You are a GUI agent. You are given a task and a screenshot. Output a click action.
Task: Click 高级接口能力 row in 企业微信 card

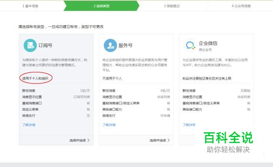point(217,109)
